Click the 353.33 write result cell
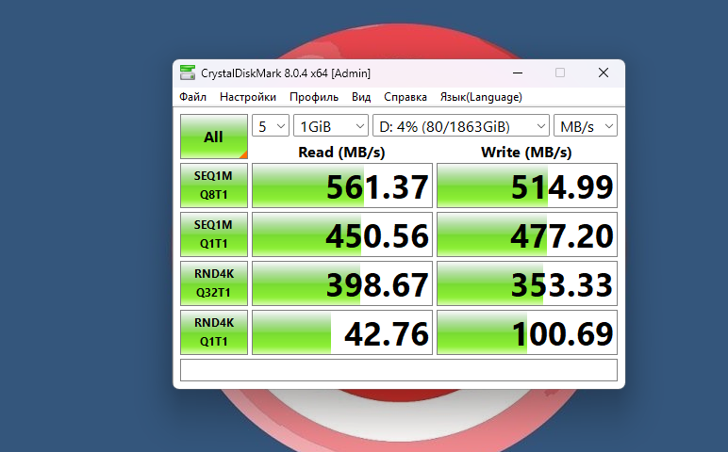Viewport: 728px width, 452px height. (x=527, y=283)
